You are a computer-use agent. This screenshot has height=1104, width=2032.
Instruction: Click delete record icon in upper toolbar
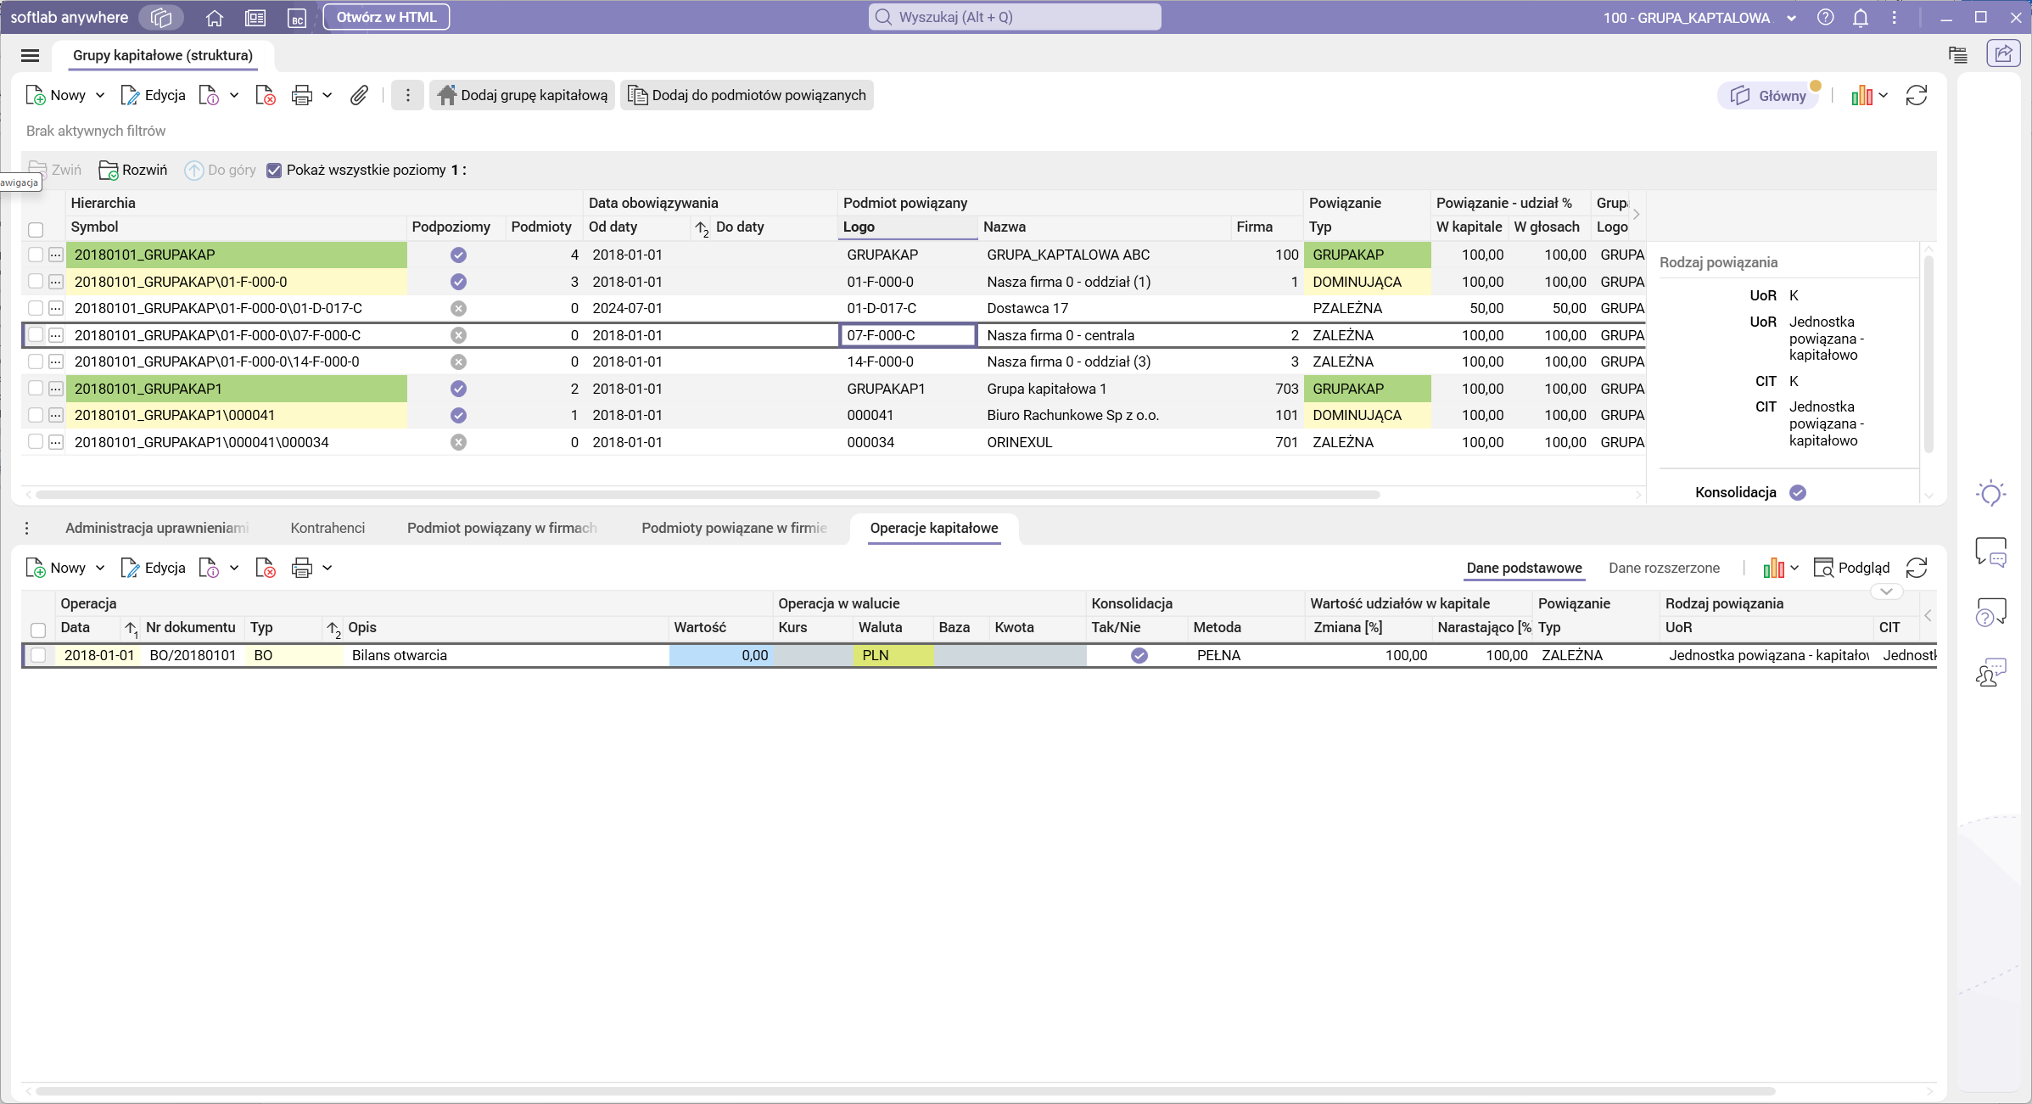266,95
